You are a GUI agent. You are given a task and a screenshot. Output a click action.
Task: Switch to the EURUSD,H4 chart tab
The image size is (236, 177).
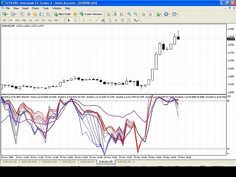tap(87, 162)
